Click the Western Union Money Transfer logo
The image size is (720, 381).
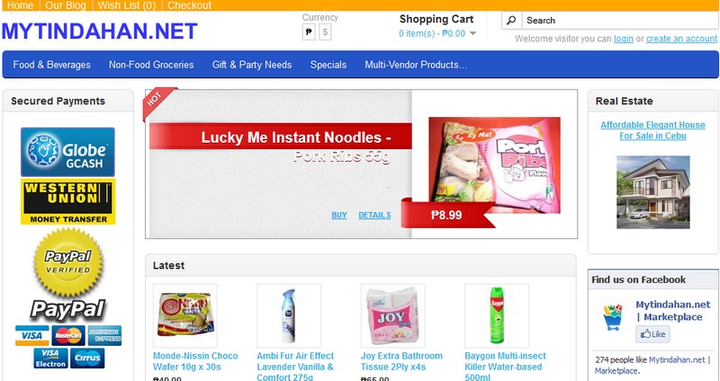[x=67, y=202]
